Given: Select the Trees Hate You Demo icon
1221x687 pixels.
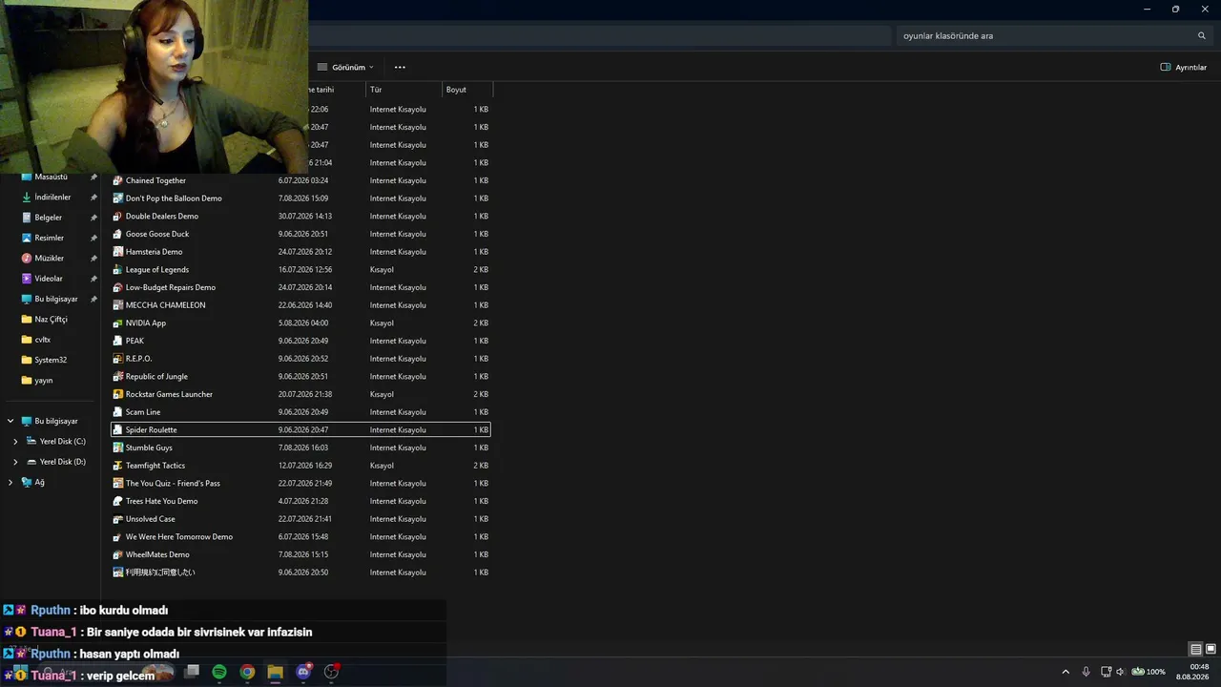Looking at the screenshot, I should [118, 501].
